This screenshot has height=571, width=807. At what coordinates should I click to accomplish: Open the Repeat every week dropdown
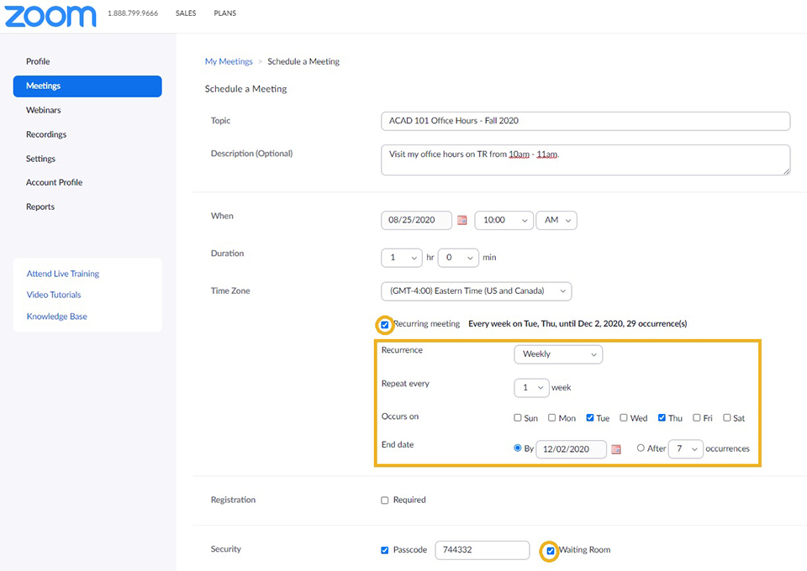pos(531,388)
